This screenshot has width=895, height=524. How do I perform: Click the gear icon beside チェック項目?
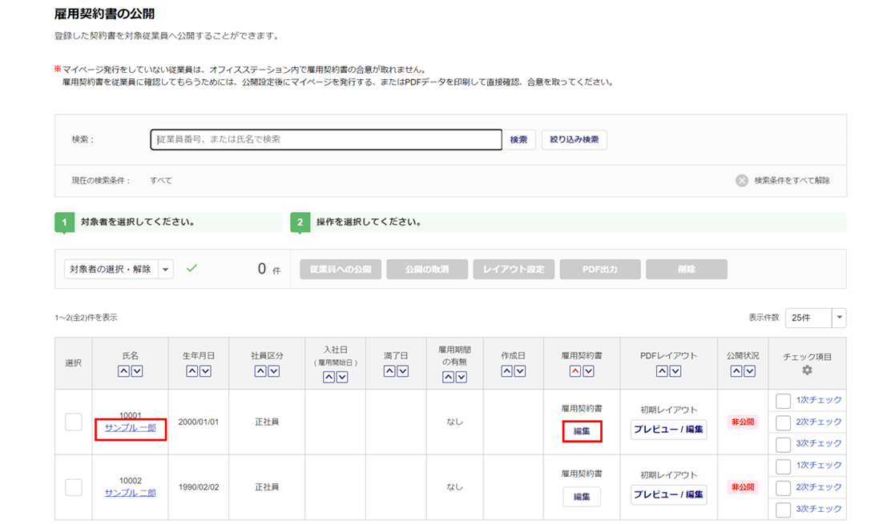point(807,370)
